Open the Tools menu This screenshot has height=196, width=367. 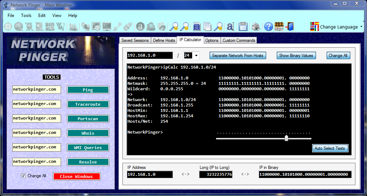pos(26,16)
